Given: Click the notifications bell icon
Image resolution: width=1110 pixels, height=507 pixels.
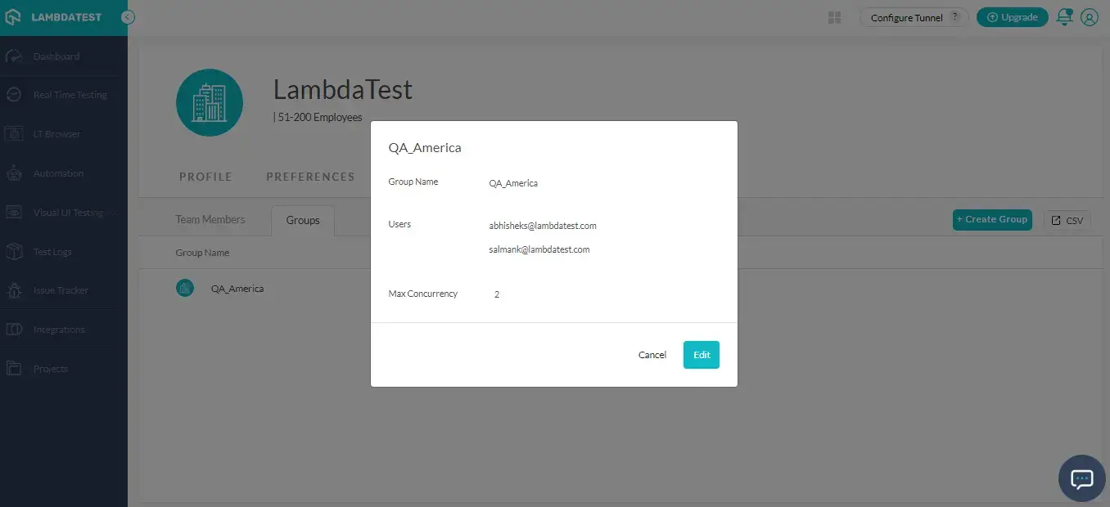Looking at the screenshot, I should click(1064, 17).
